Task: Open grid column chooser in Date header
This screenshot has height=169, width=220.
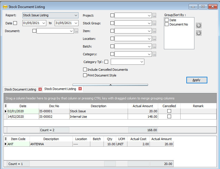Action: [5, 106]
